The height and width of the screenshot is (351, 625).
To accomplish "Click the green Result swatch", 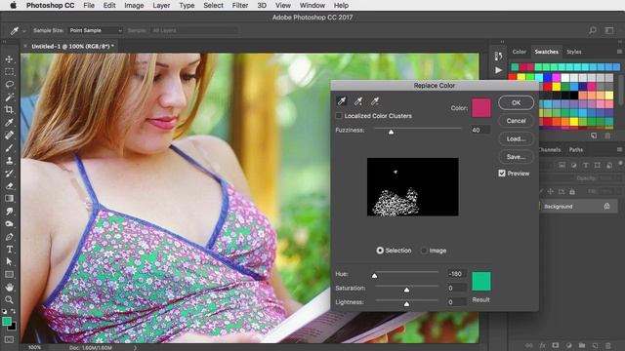I will tap(481, 282).
